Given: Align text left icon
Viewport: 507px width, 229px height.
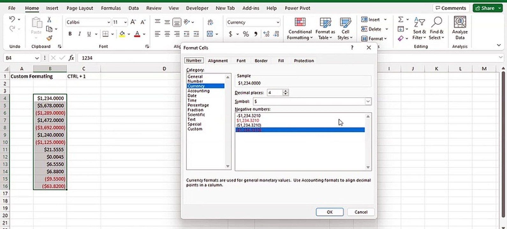Looking at the screenshot, I should click(158, 34).
